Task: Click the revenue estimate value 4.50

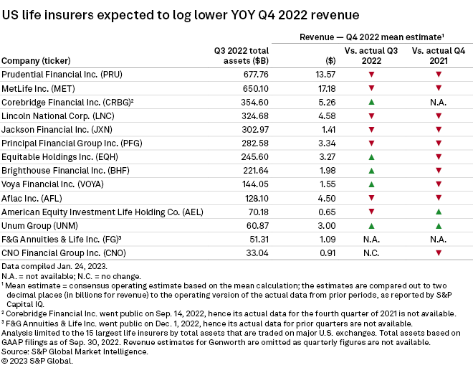Action: click(327, 199)
